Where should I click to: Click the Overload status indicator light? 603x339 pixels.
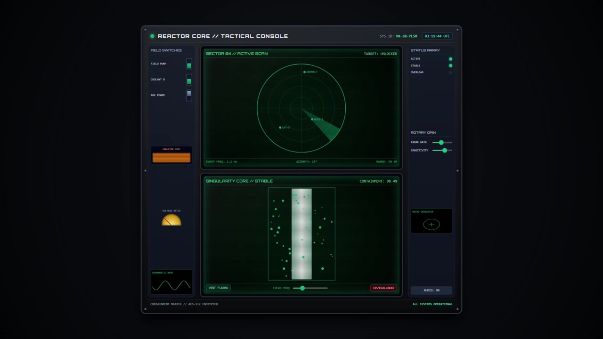(x=450, y=72)
